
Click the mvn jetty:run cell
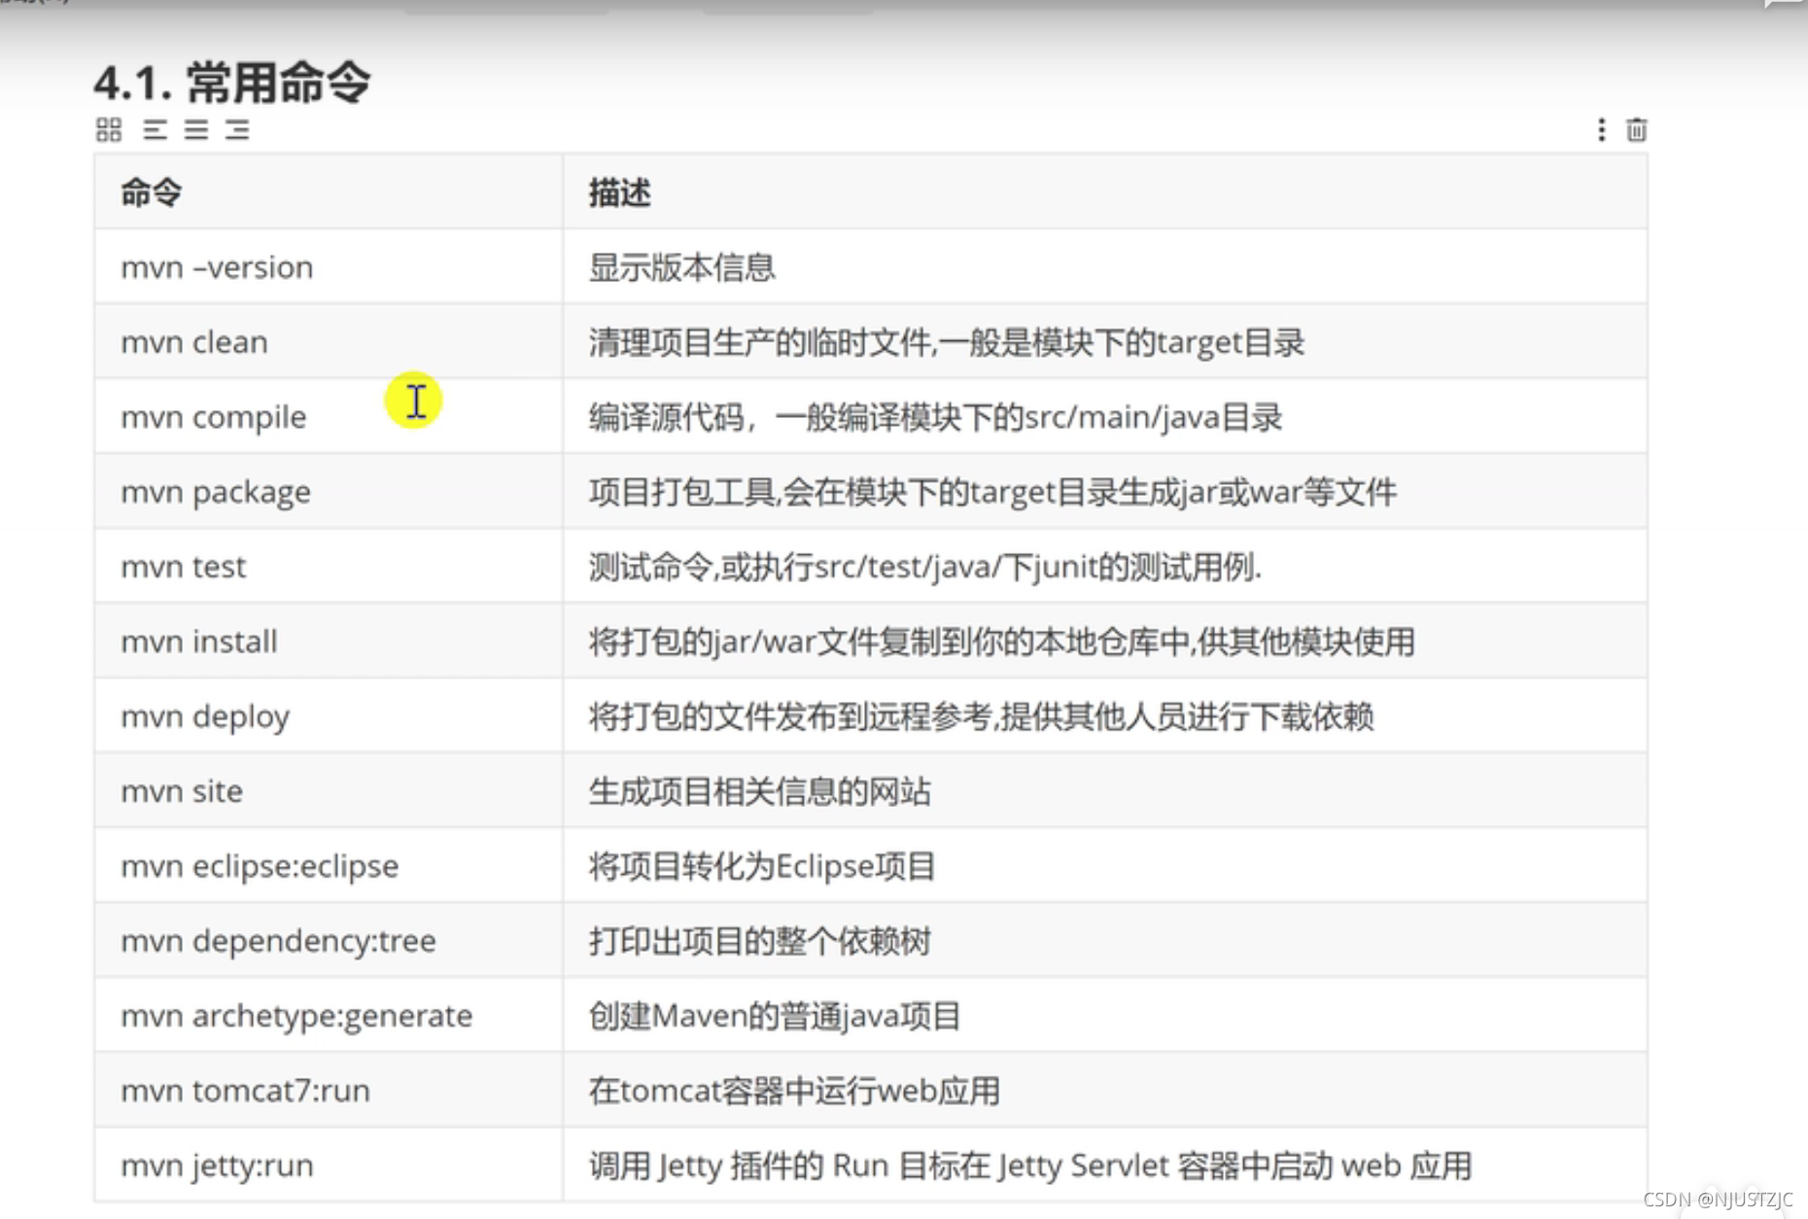coord(329,1165)
